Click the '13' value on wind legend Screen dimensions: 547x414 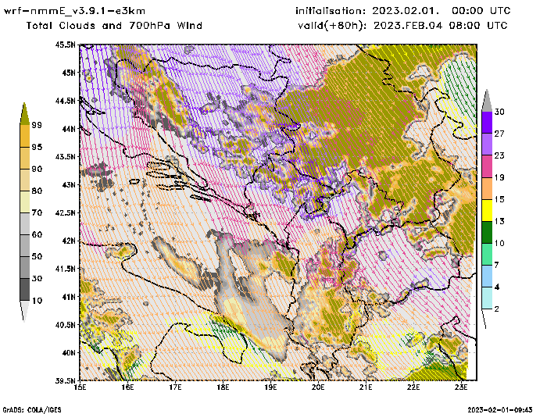point(499,222)
